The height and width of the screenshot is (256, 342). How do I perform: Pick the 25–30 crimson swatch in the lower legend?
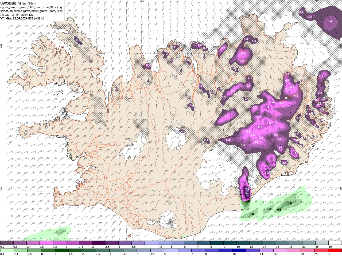(321, 250)
